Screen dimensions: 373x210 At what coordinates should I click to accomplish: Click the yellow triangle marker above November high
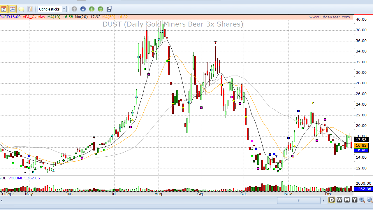[x=313, y=103]
